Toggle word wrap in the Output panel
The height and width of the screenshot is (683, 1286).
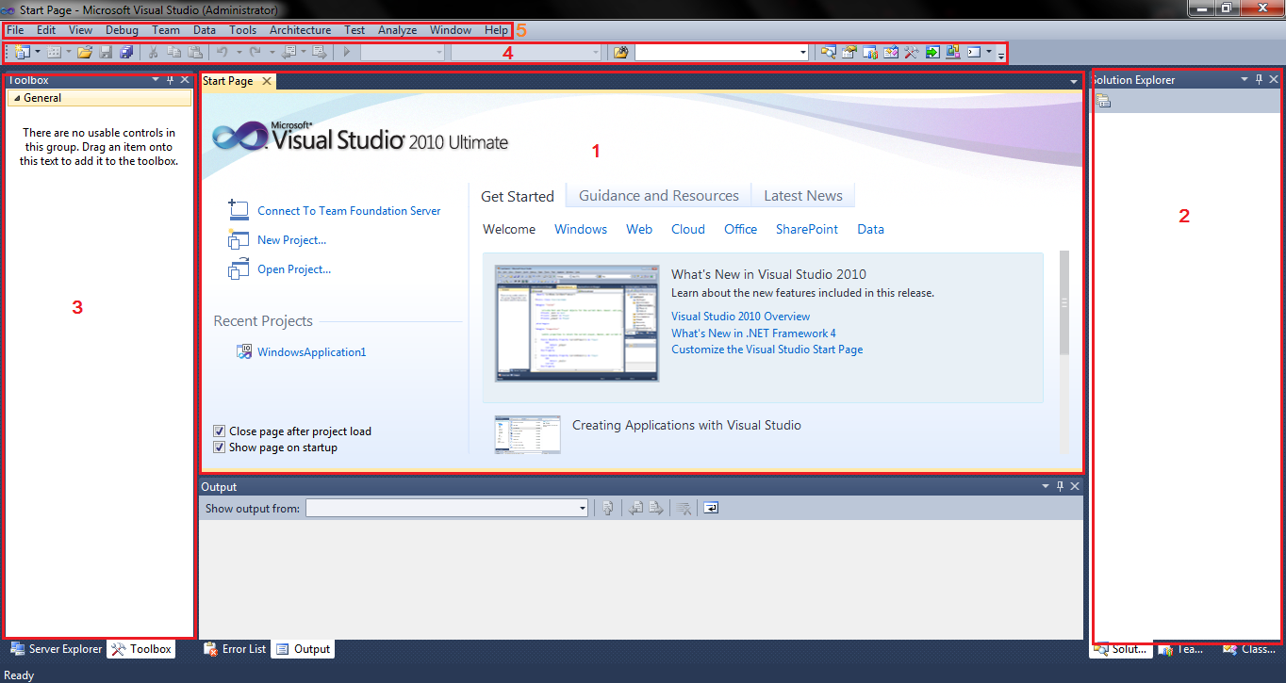(710, 507)
